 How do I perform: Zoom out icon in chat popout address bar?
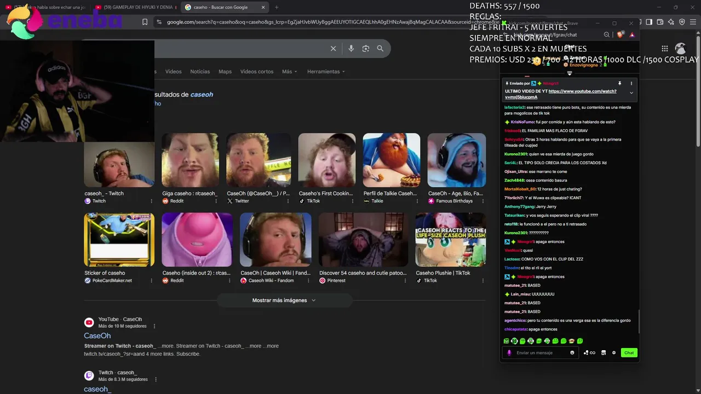[607, 34]
